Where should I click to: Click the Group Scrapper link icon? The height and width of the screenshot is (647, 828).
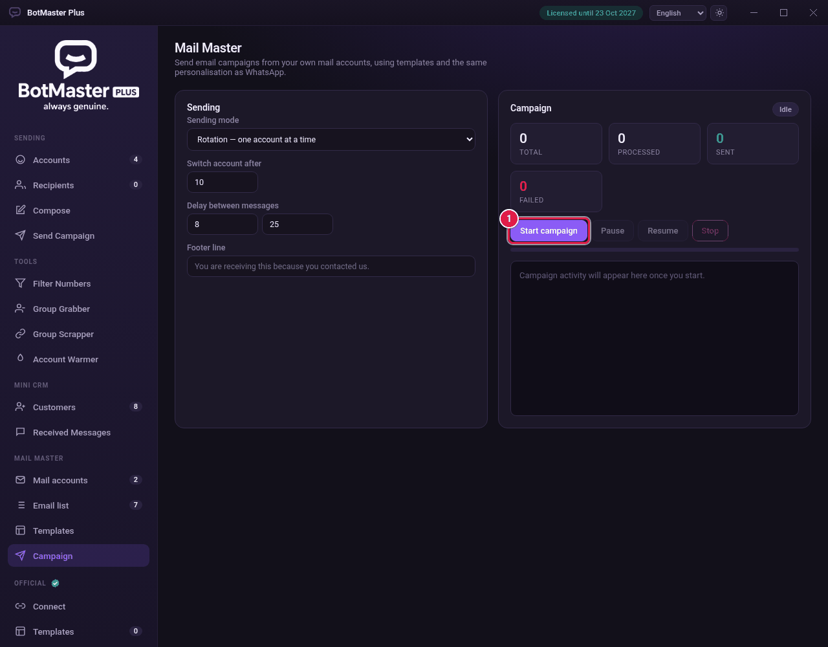pos(21,334)
